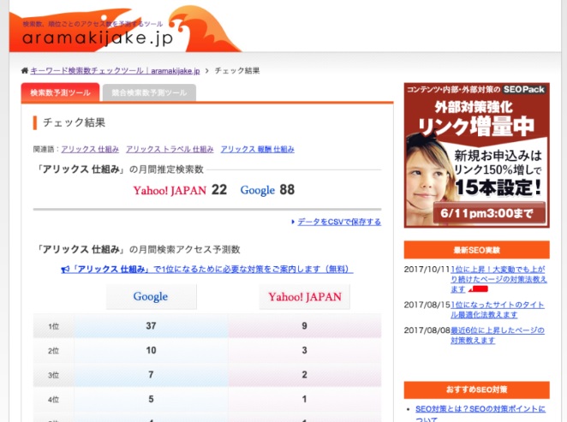The image size is (567, 422).
Task: Open related keyword アリックス 報酬 仕組み
Action: coord(257,149)
